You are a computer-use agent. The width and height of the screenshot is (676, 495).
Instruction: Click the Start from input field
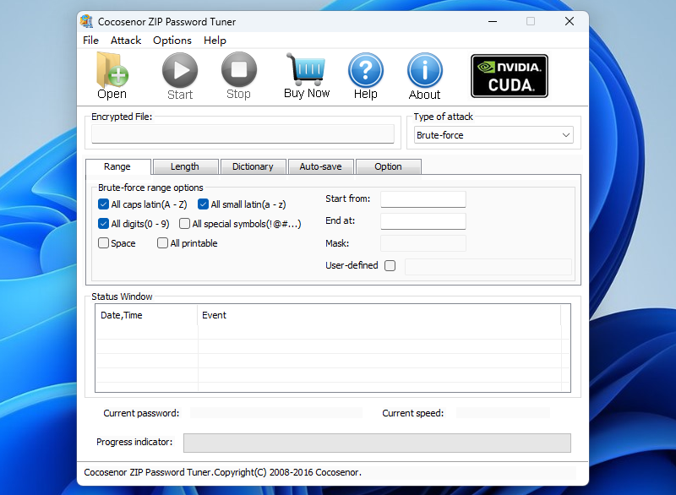[x=423, y=199]
